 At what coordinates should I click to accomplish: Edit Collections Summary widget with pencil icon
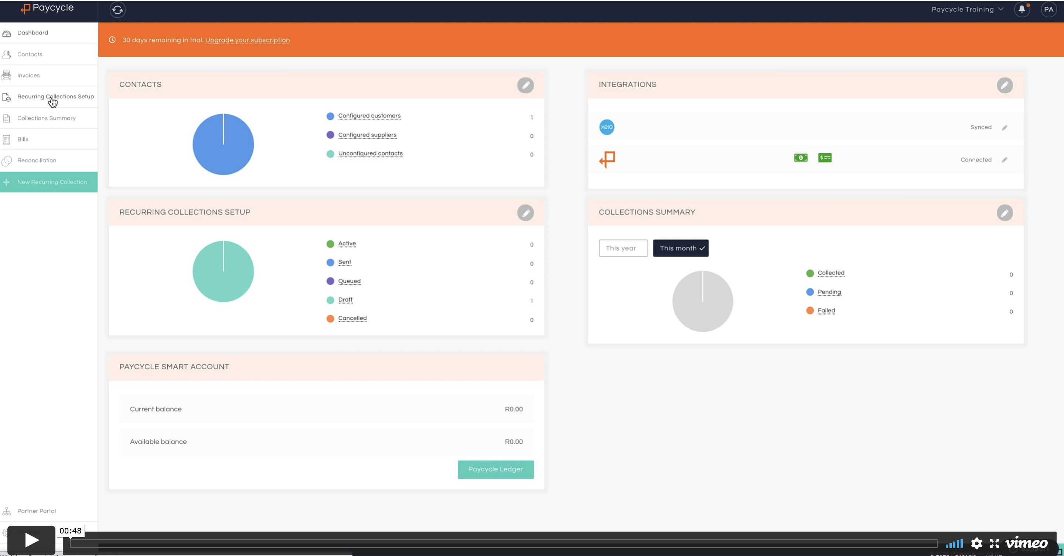point(1005,213)
